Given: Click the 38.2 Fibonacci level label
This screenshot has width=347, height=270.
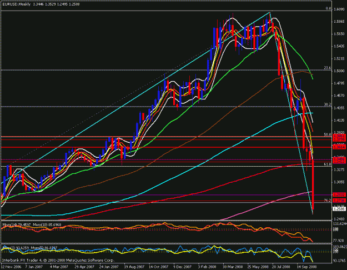Looking at the screenshot, I should coord(328,104).
